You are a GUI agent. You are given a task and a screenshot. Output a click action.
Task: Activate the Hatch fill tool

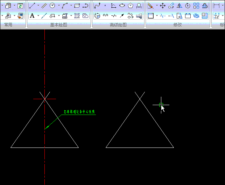(77, 16)
